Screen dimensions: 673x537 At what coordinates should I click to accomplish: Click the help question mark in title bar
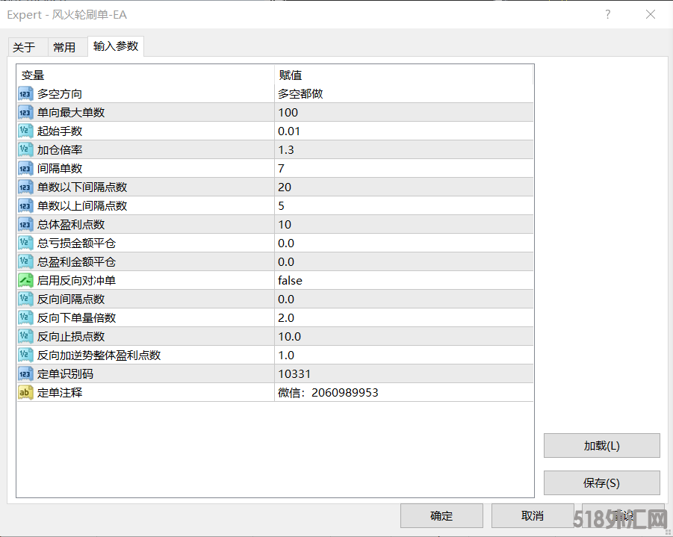[608, 14]
